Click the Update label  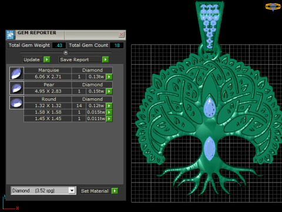pos(32,59)
